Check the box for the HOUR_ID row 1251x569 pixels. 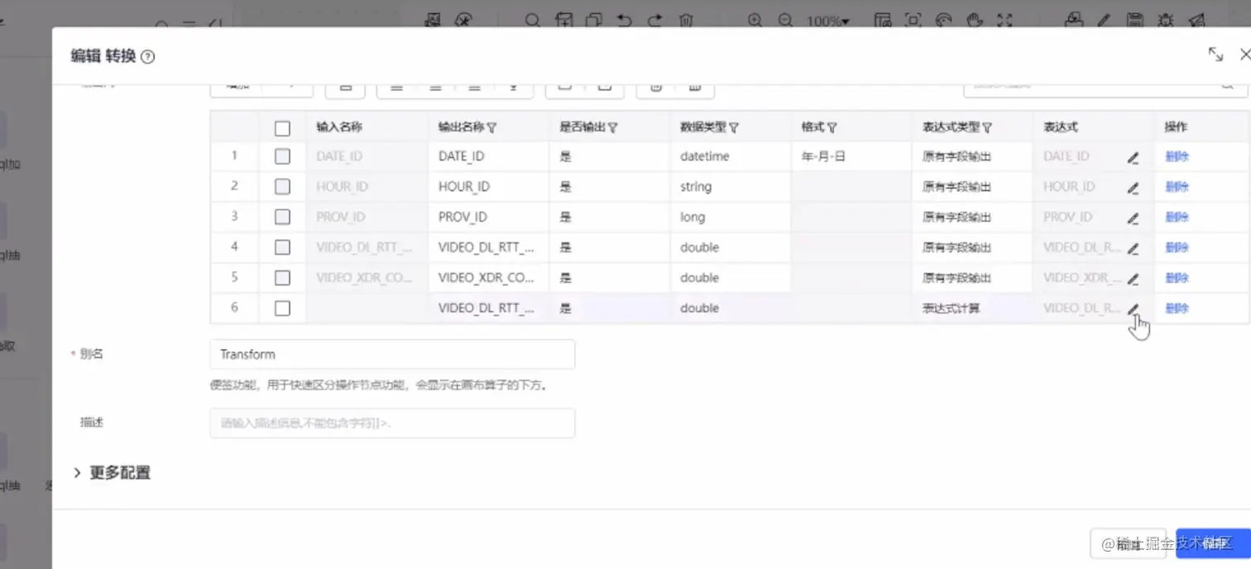tap(282, 187)
